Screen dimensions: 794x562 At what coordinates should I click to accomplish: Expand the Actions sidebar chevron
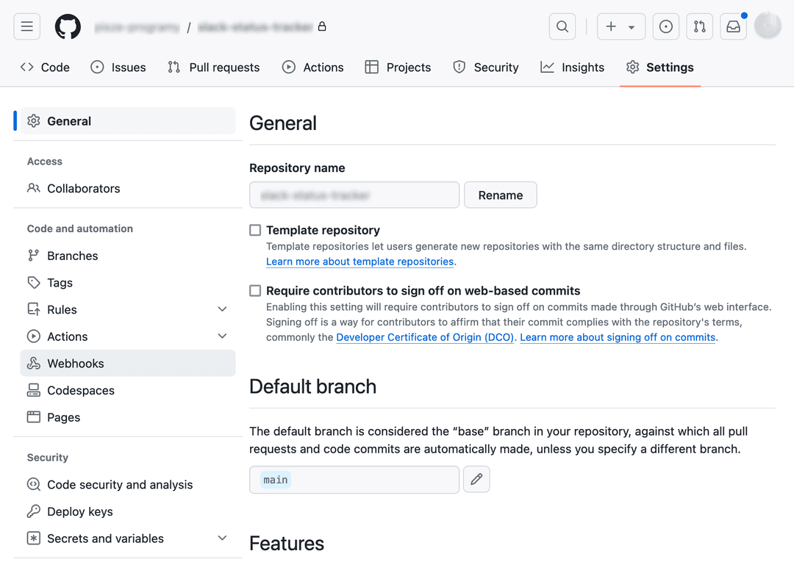point(222,336)
